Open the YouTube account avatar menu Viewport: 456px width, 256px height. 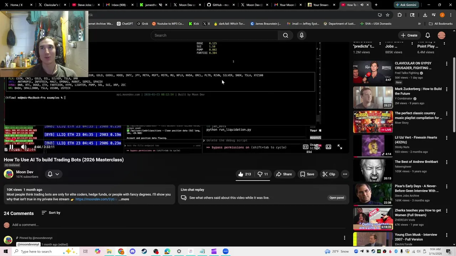click(x=441, y=35)
